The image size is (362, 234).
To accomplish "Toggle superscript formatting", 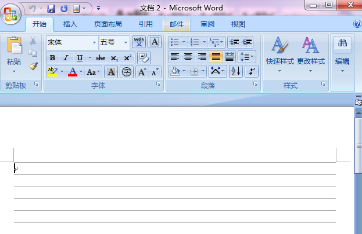I will 128,58.
